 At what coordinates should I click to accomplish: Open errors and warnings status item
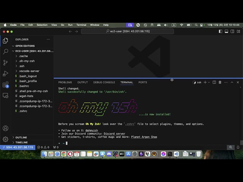pyautogui.click(x=43, y=147)
